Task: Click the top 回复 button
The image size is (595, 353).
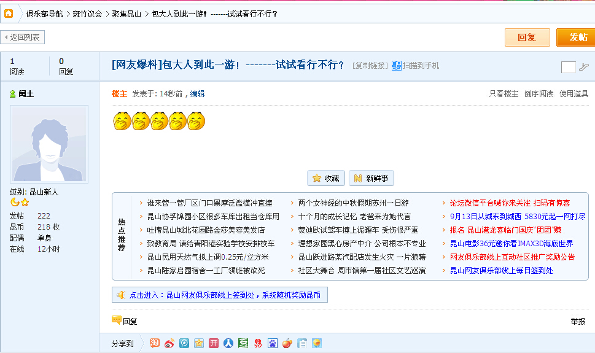Action: tap(527, 37)
